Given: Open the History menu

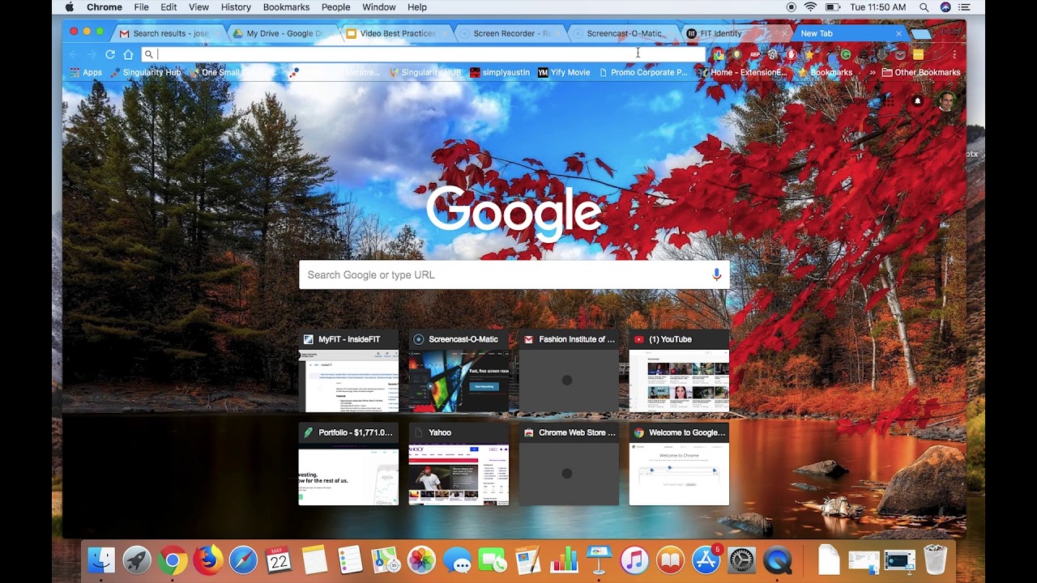Looking at the screenshot, I should (x=236, y=7).
